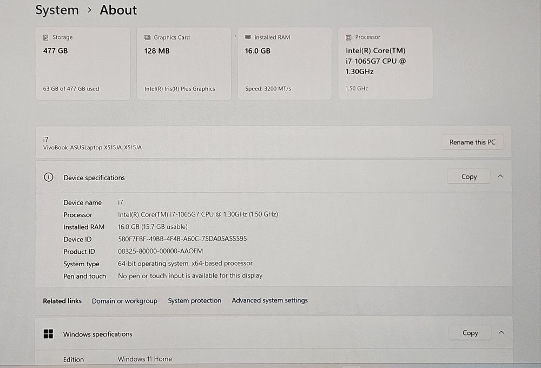This screenshot has width=541, height=368.
Task: Click the 'Edition' label
Action: pos(74,359)
